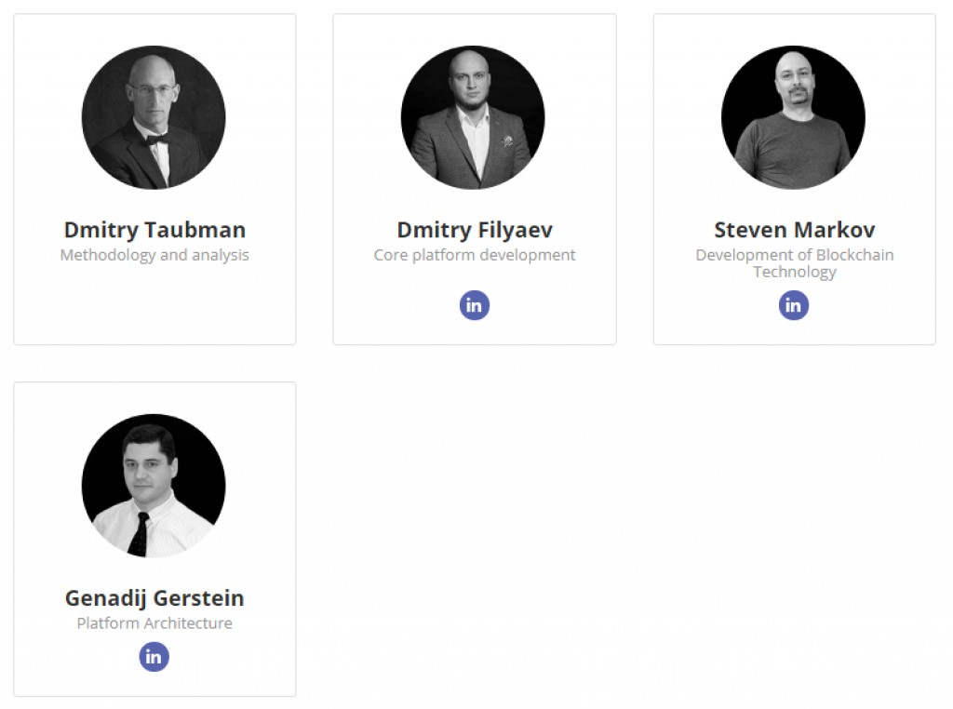The height and width of the screenshot is (709, 953).
Task: Select Dmitry Filyaev's round profile photo
Action: [473, 117]
